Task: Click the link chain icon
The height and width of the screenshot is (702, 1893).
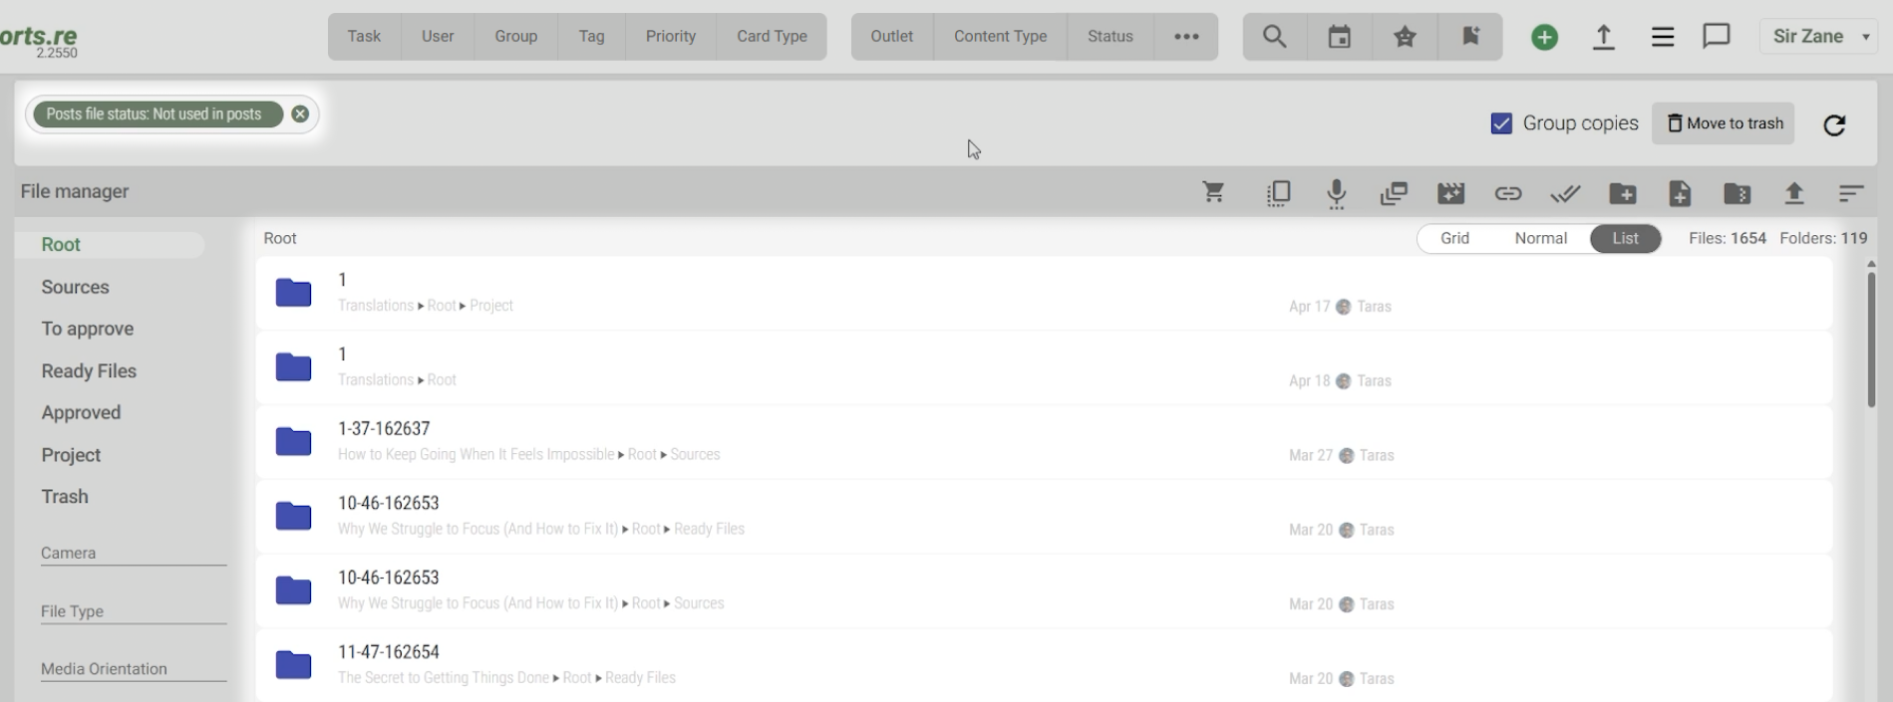Action: tap(1507, 193)
